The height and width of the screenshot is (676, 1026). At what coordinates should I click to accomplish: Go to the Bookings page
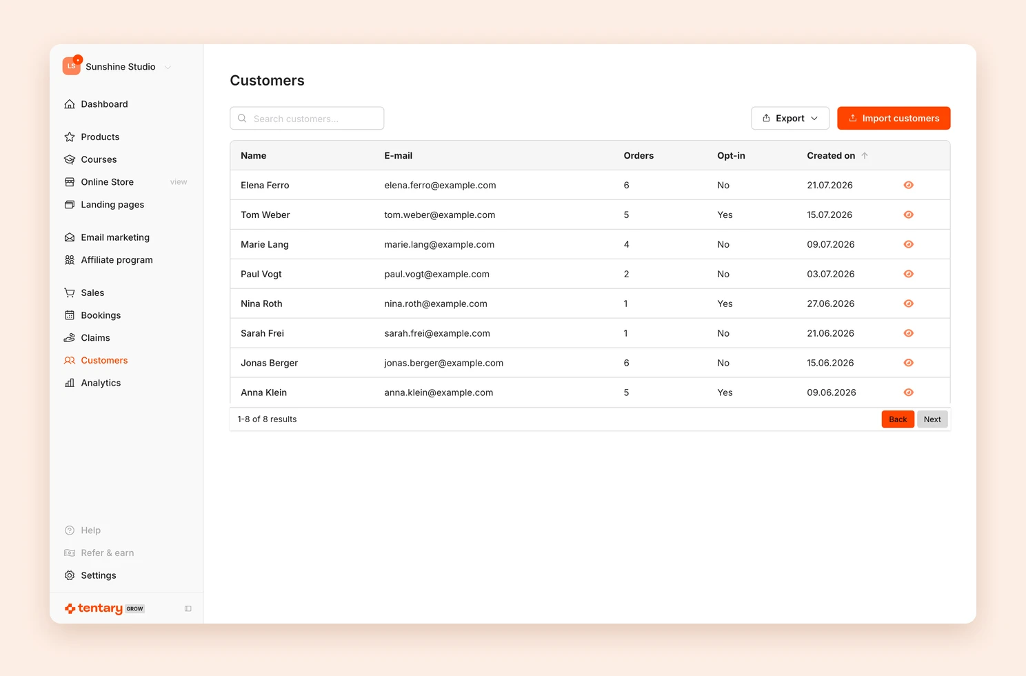101,315
